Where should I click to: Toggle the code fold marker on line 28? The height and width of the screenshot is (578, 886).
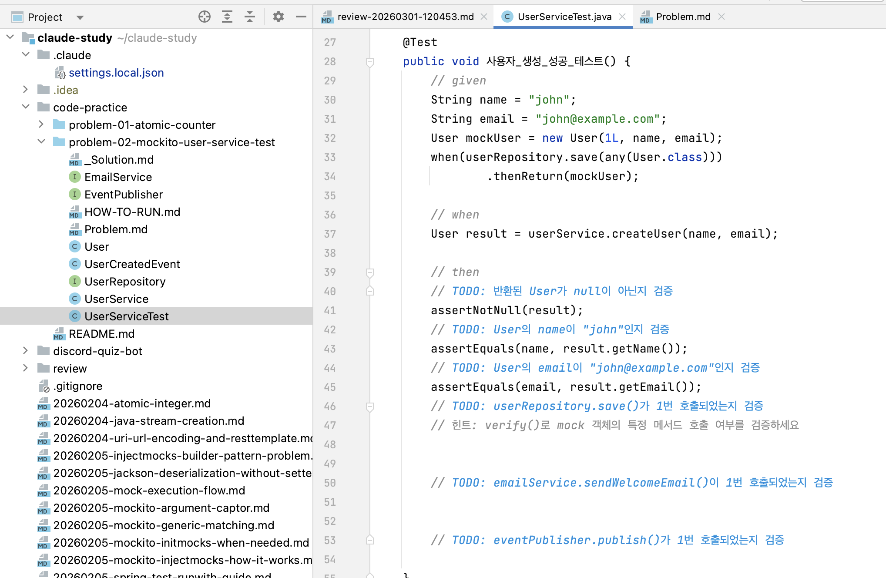click(370, 62)
